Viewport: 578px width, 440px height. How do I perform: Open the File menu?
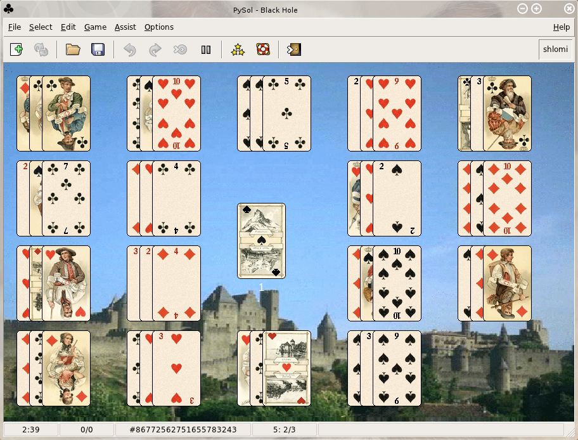[x=15, y=27]
